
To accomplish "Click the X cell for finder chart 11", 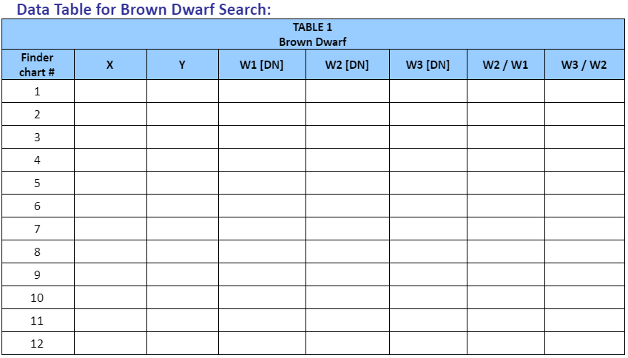I will click(x=109, y=321).
